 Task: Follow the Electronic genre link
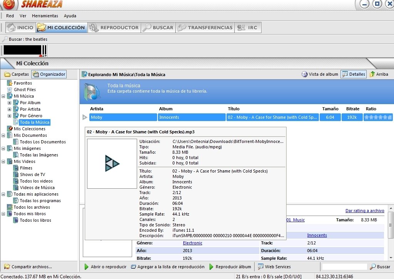[x=193, y=243]
